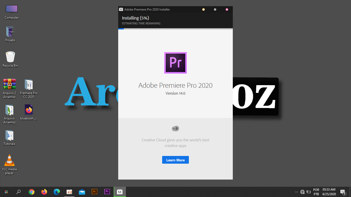Open the recording app beside Edge in taskbar

[69, 192]
